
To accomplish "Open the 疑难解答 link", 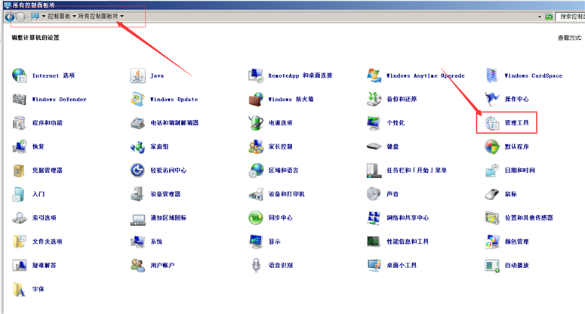I will 45,265.
